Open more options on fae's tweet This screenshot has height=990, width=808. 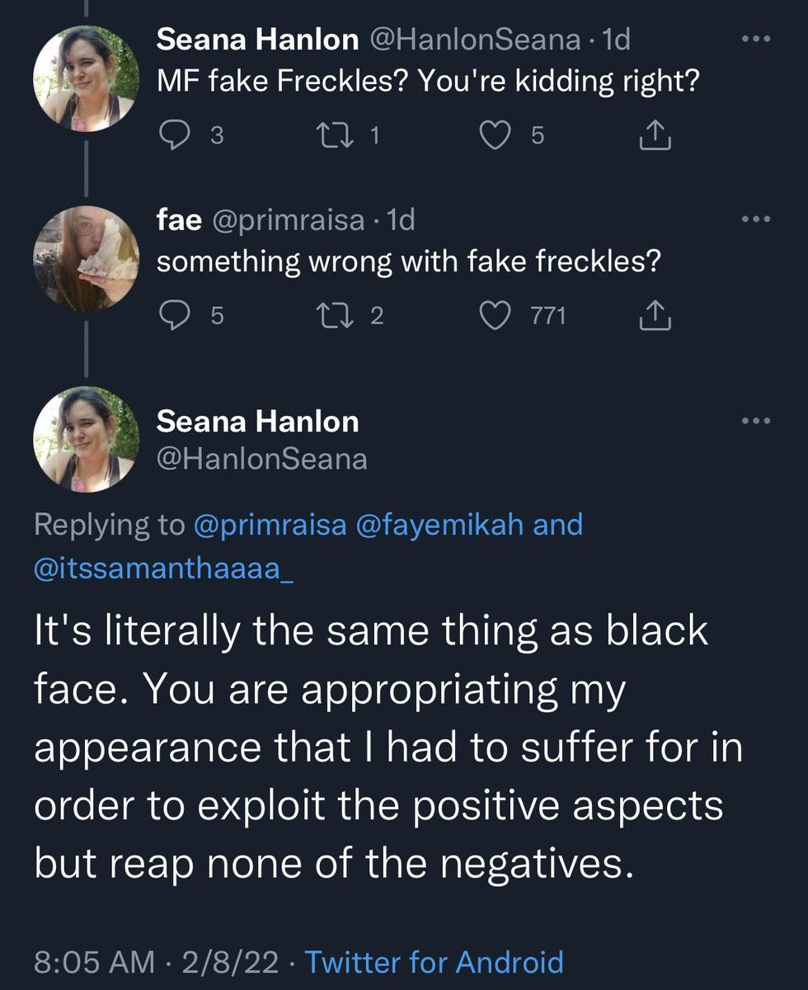click(x=754, y=219)
